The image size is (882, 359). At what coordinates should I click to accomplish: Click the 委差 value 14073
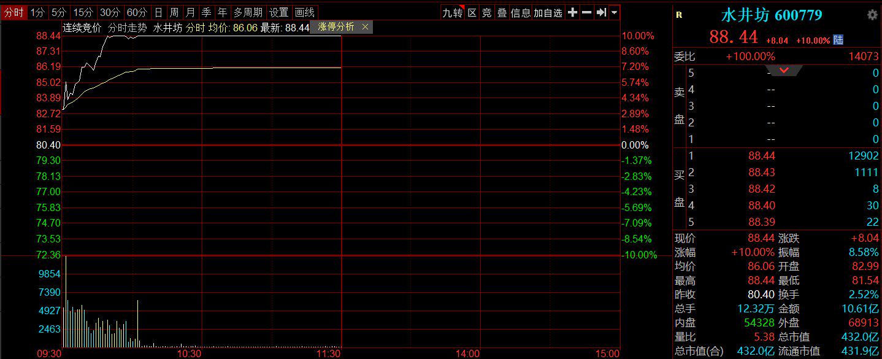pos(864,56)
